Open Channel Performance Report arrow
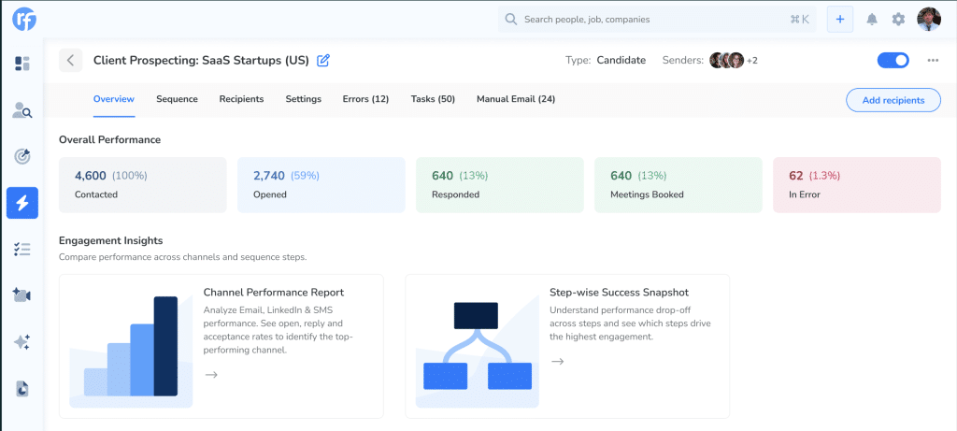Viewport: 957px width, 431px height. click(x=211, y=375)
